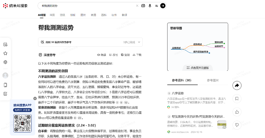
Task: Click the 朗读 read aloud button
Action: tap(101, 55)
